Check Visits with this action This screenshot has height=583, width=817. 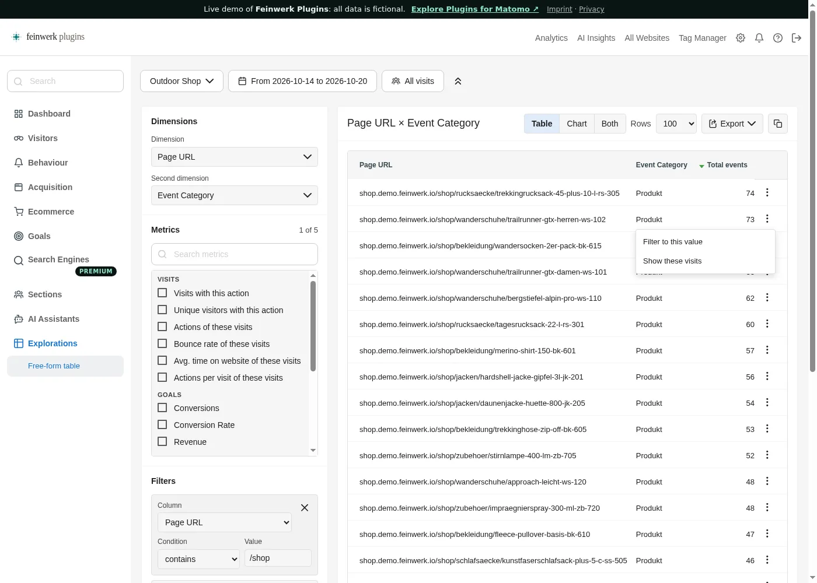(162, 293)
